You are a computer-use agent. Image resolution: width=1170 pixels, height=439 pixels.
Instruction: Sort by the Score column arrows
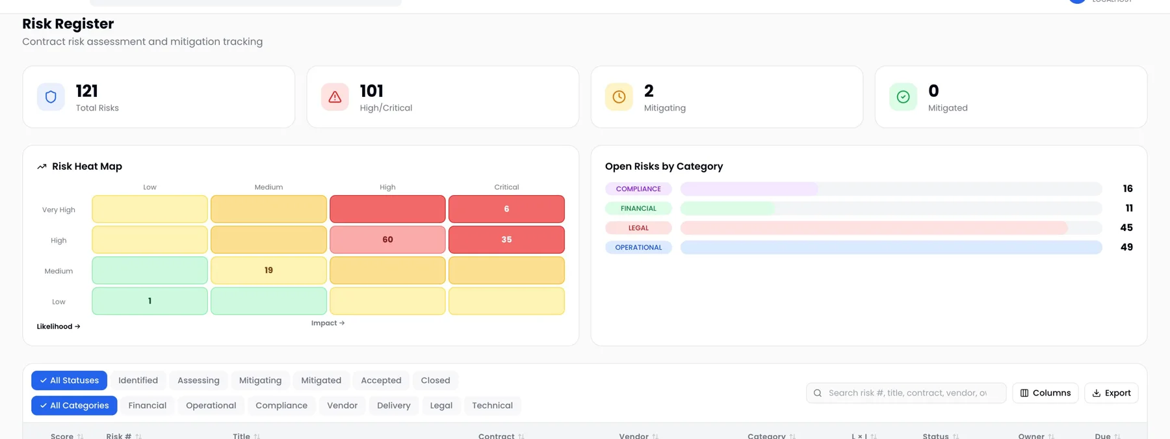(x=81, y=436)
